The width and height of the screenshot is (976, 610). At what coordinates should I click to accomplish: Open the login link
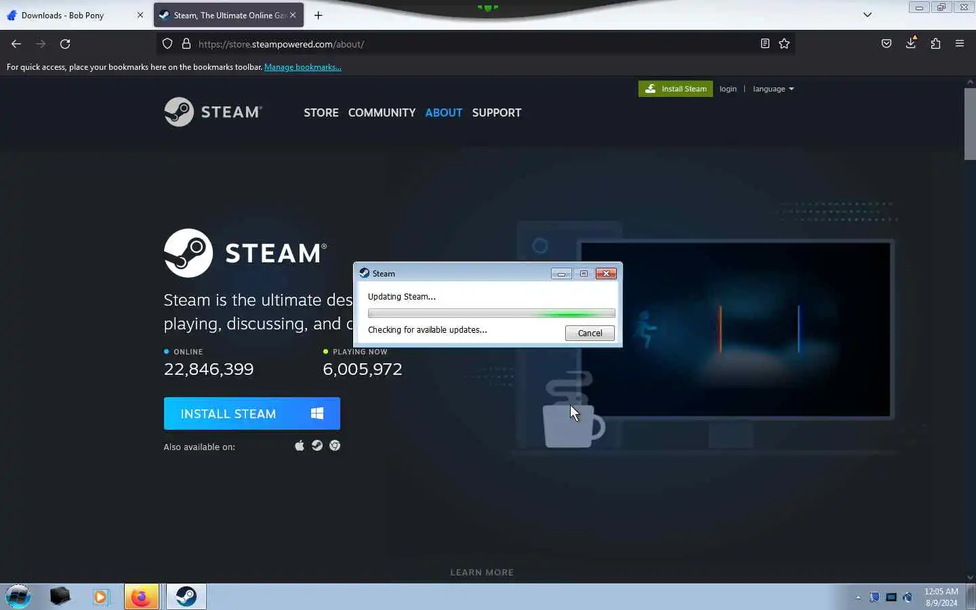(x=728, y=89)
